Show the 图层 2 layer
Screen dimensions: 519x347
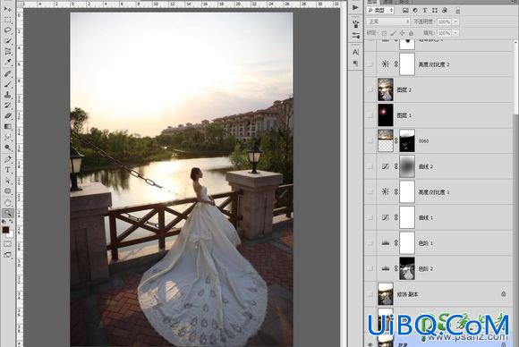[x=370, y=89]
